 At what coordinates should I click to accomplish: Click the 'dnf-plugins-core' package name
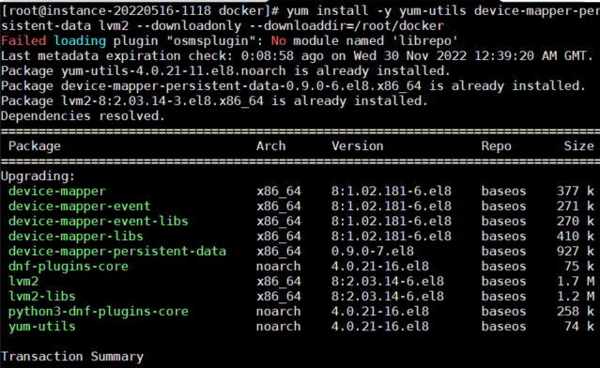tap(69, 266)
